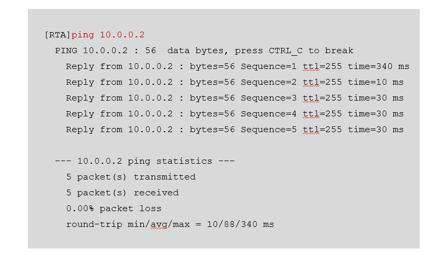
Task: Select Sequence=4 in the fourth reply
Action: [x=269, y=114]
